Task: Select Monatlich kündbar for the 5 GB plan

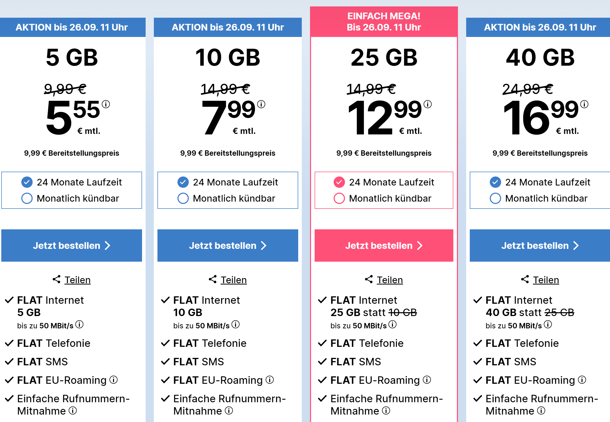Action: click(x=27, y=198)
